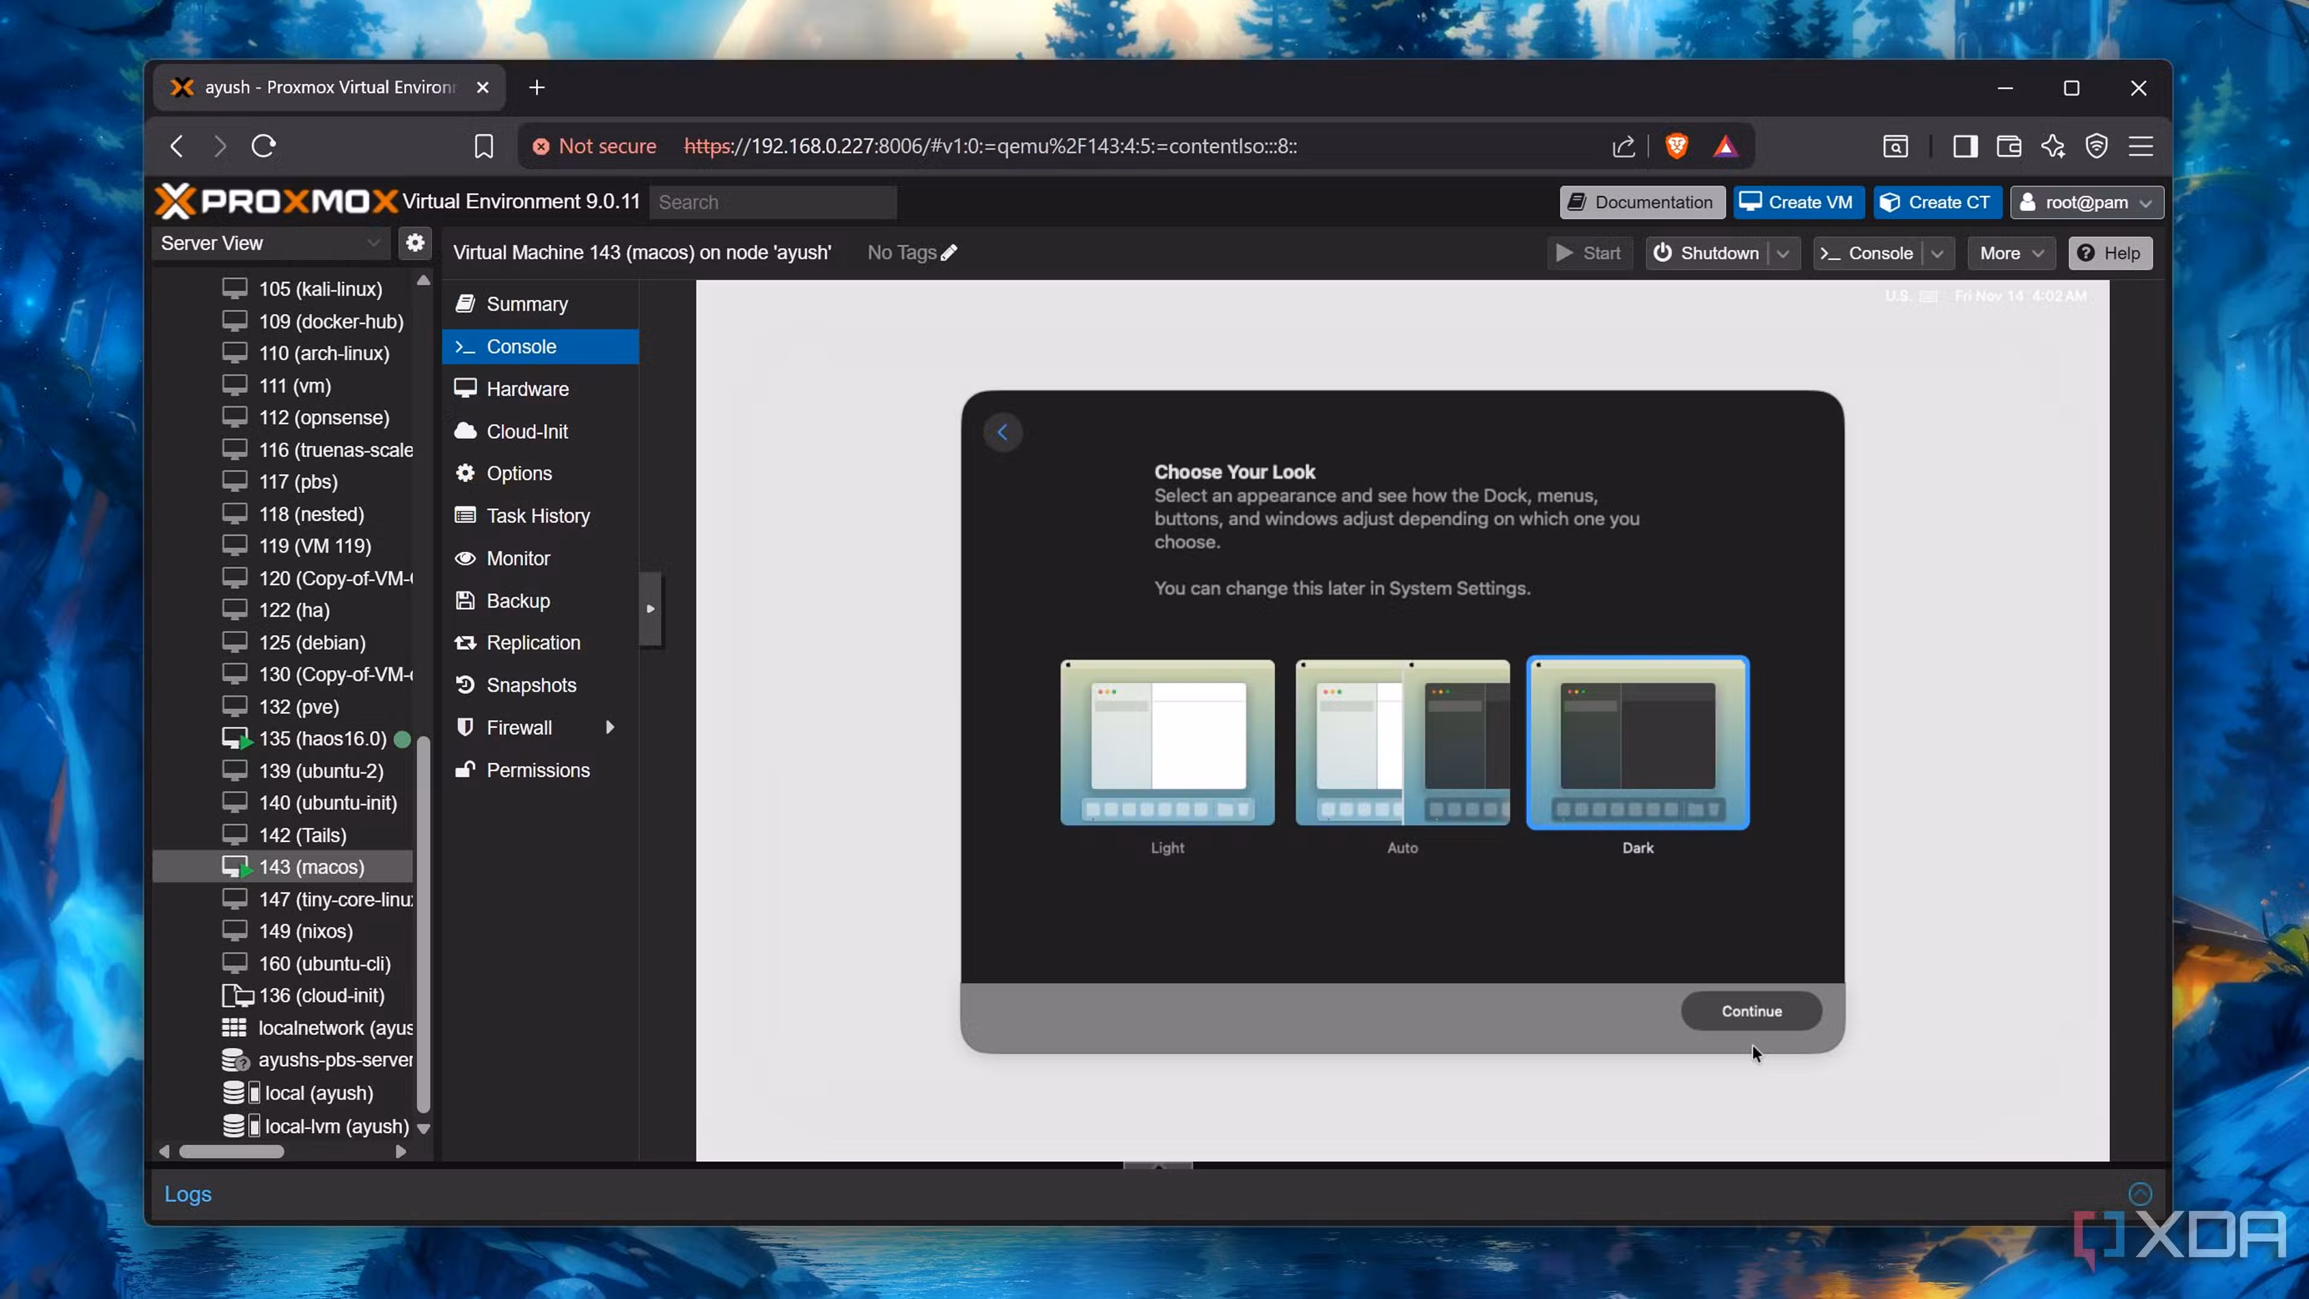Viewport: 2309px width, 1299px height.
Task: Click the Logs panel collapse circle icon
Action: click(x=2139, y=1193)
